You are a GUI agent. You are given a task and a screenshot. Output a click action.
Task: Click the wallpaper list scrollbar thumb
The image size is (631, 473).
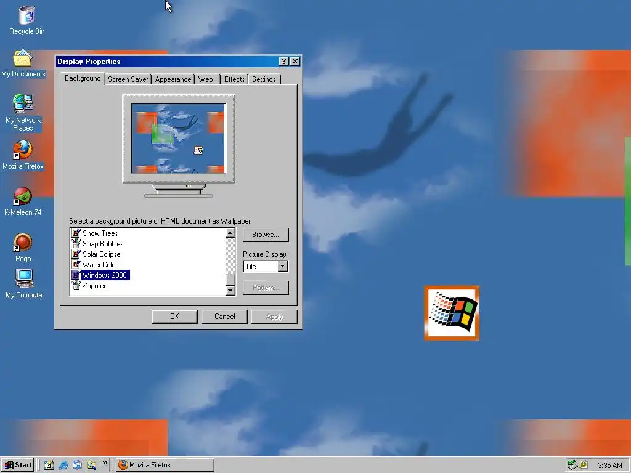(230, 280)
